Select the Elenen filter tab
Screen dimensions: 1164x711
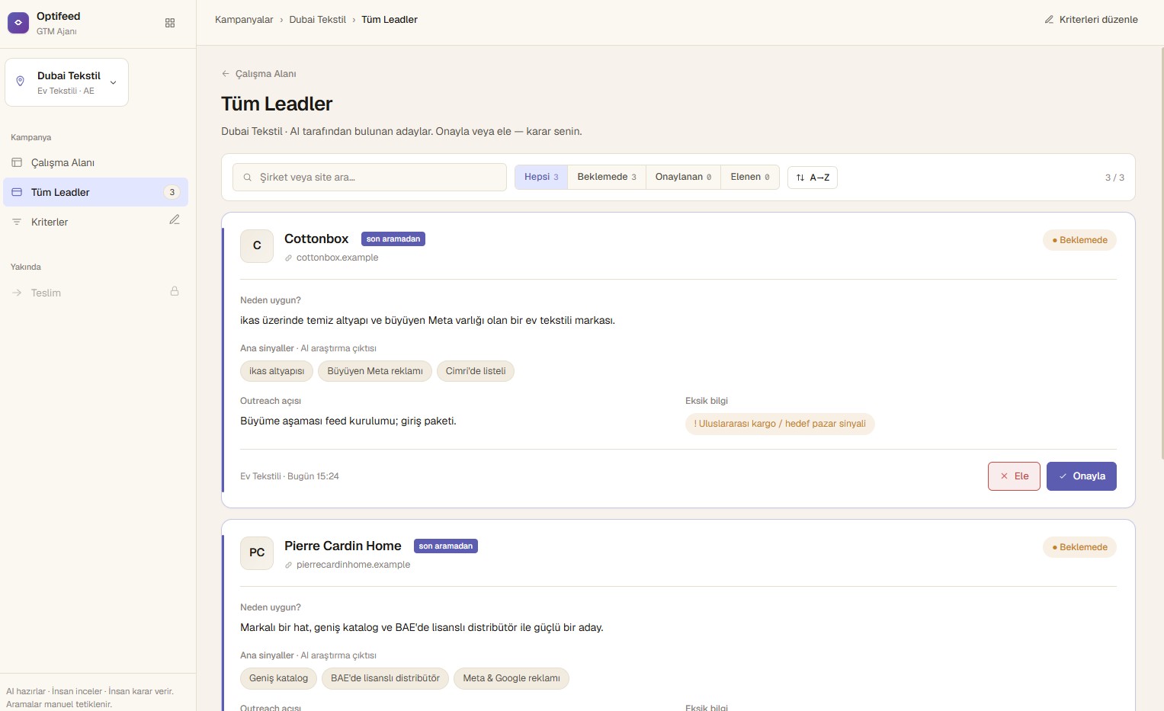(x=750, y=177)
